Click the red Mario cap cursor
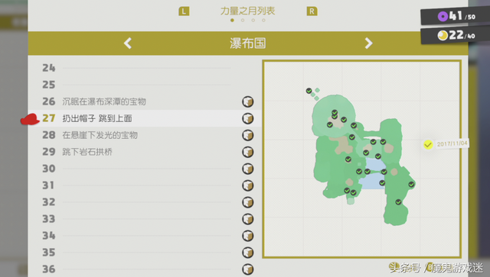This screenshot has height=277, width=490. (30, 119)
